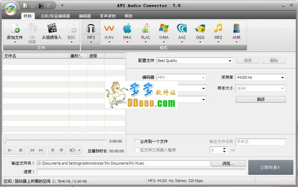Switch to the 有声读物 tab

point(108,16)
